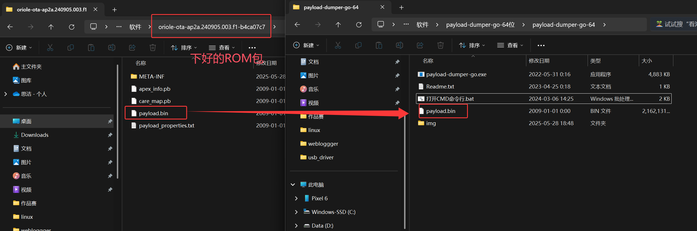Screen dimensions: 697x231
Task: Open a new tab in the left window
Action: click(x=115, y=10)
